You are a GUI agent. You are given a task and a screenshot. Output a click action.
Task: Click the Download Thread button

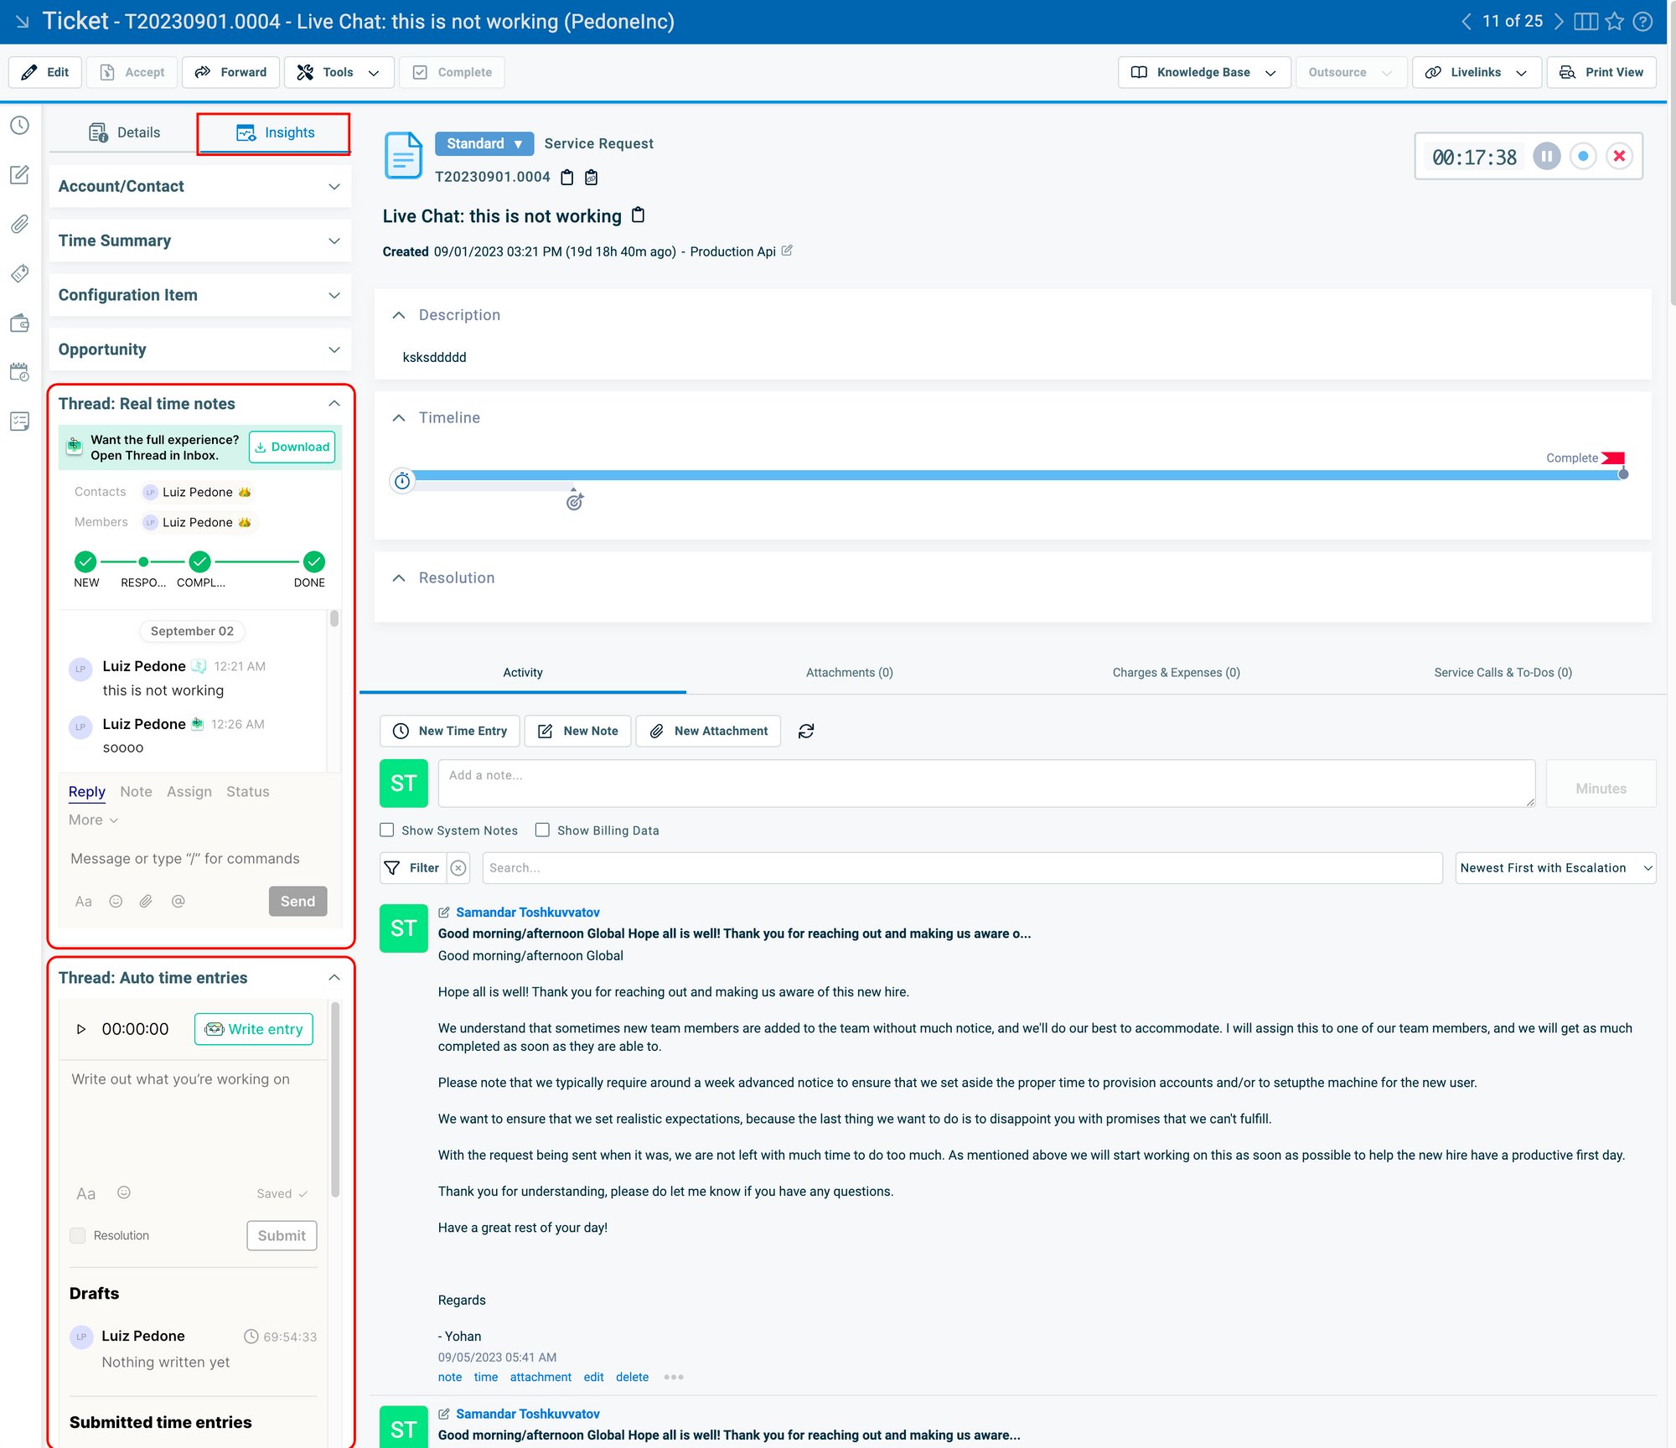coord(292,447)
